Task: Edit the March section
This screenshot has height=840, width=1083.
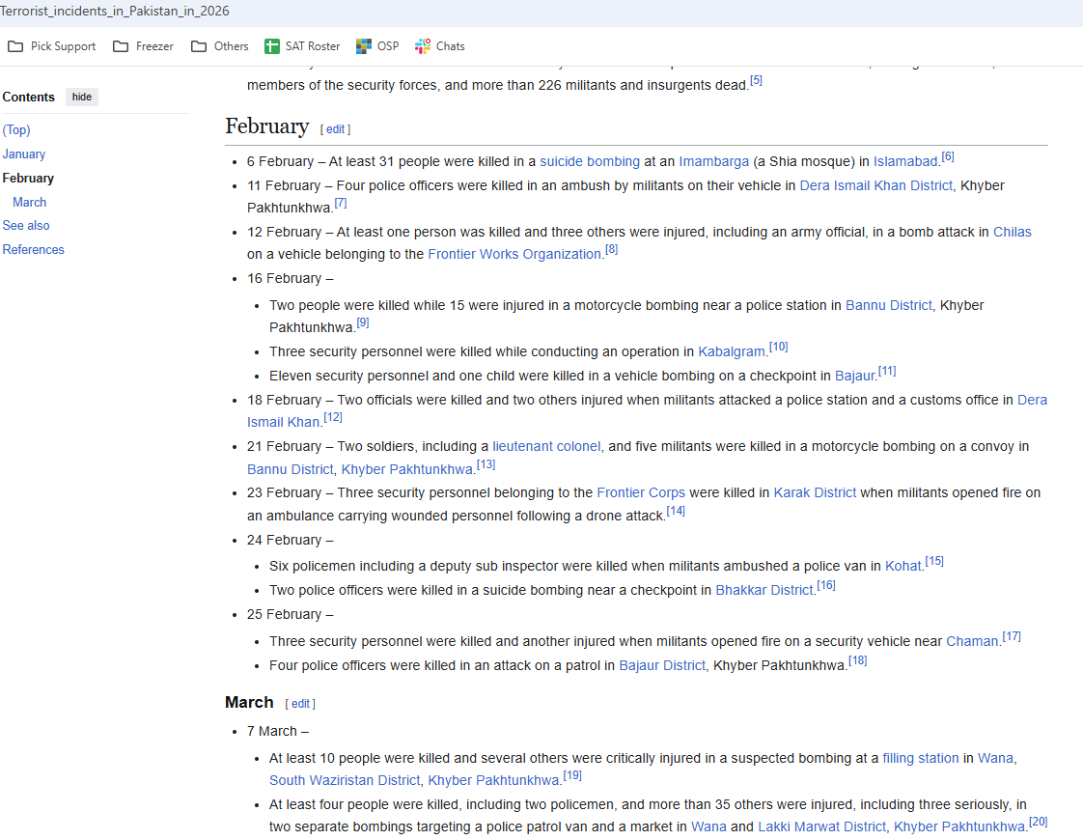Action: coord(300,704)
